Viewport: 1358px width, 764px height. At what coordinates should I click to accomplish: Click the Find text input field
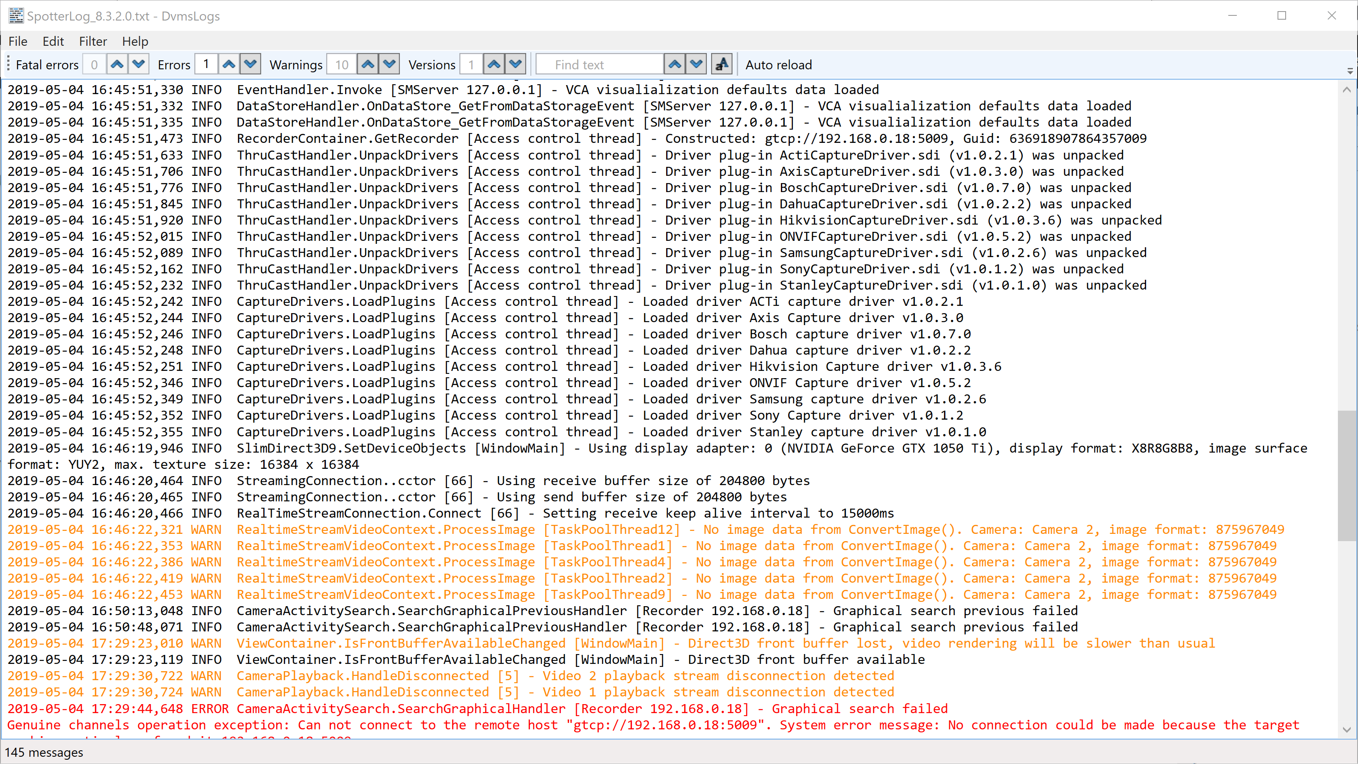tap(599, 65)
